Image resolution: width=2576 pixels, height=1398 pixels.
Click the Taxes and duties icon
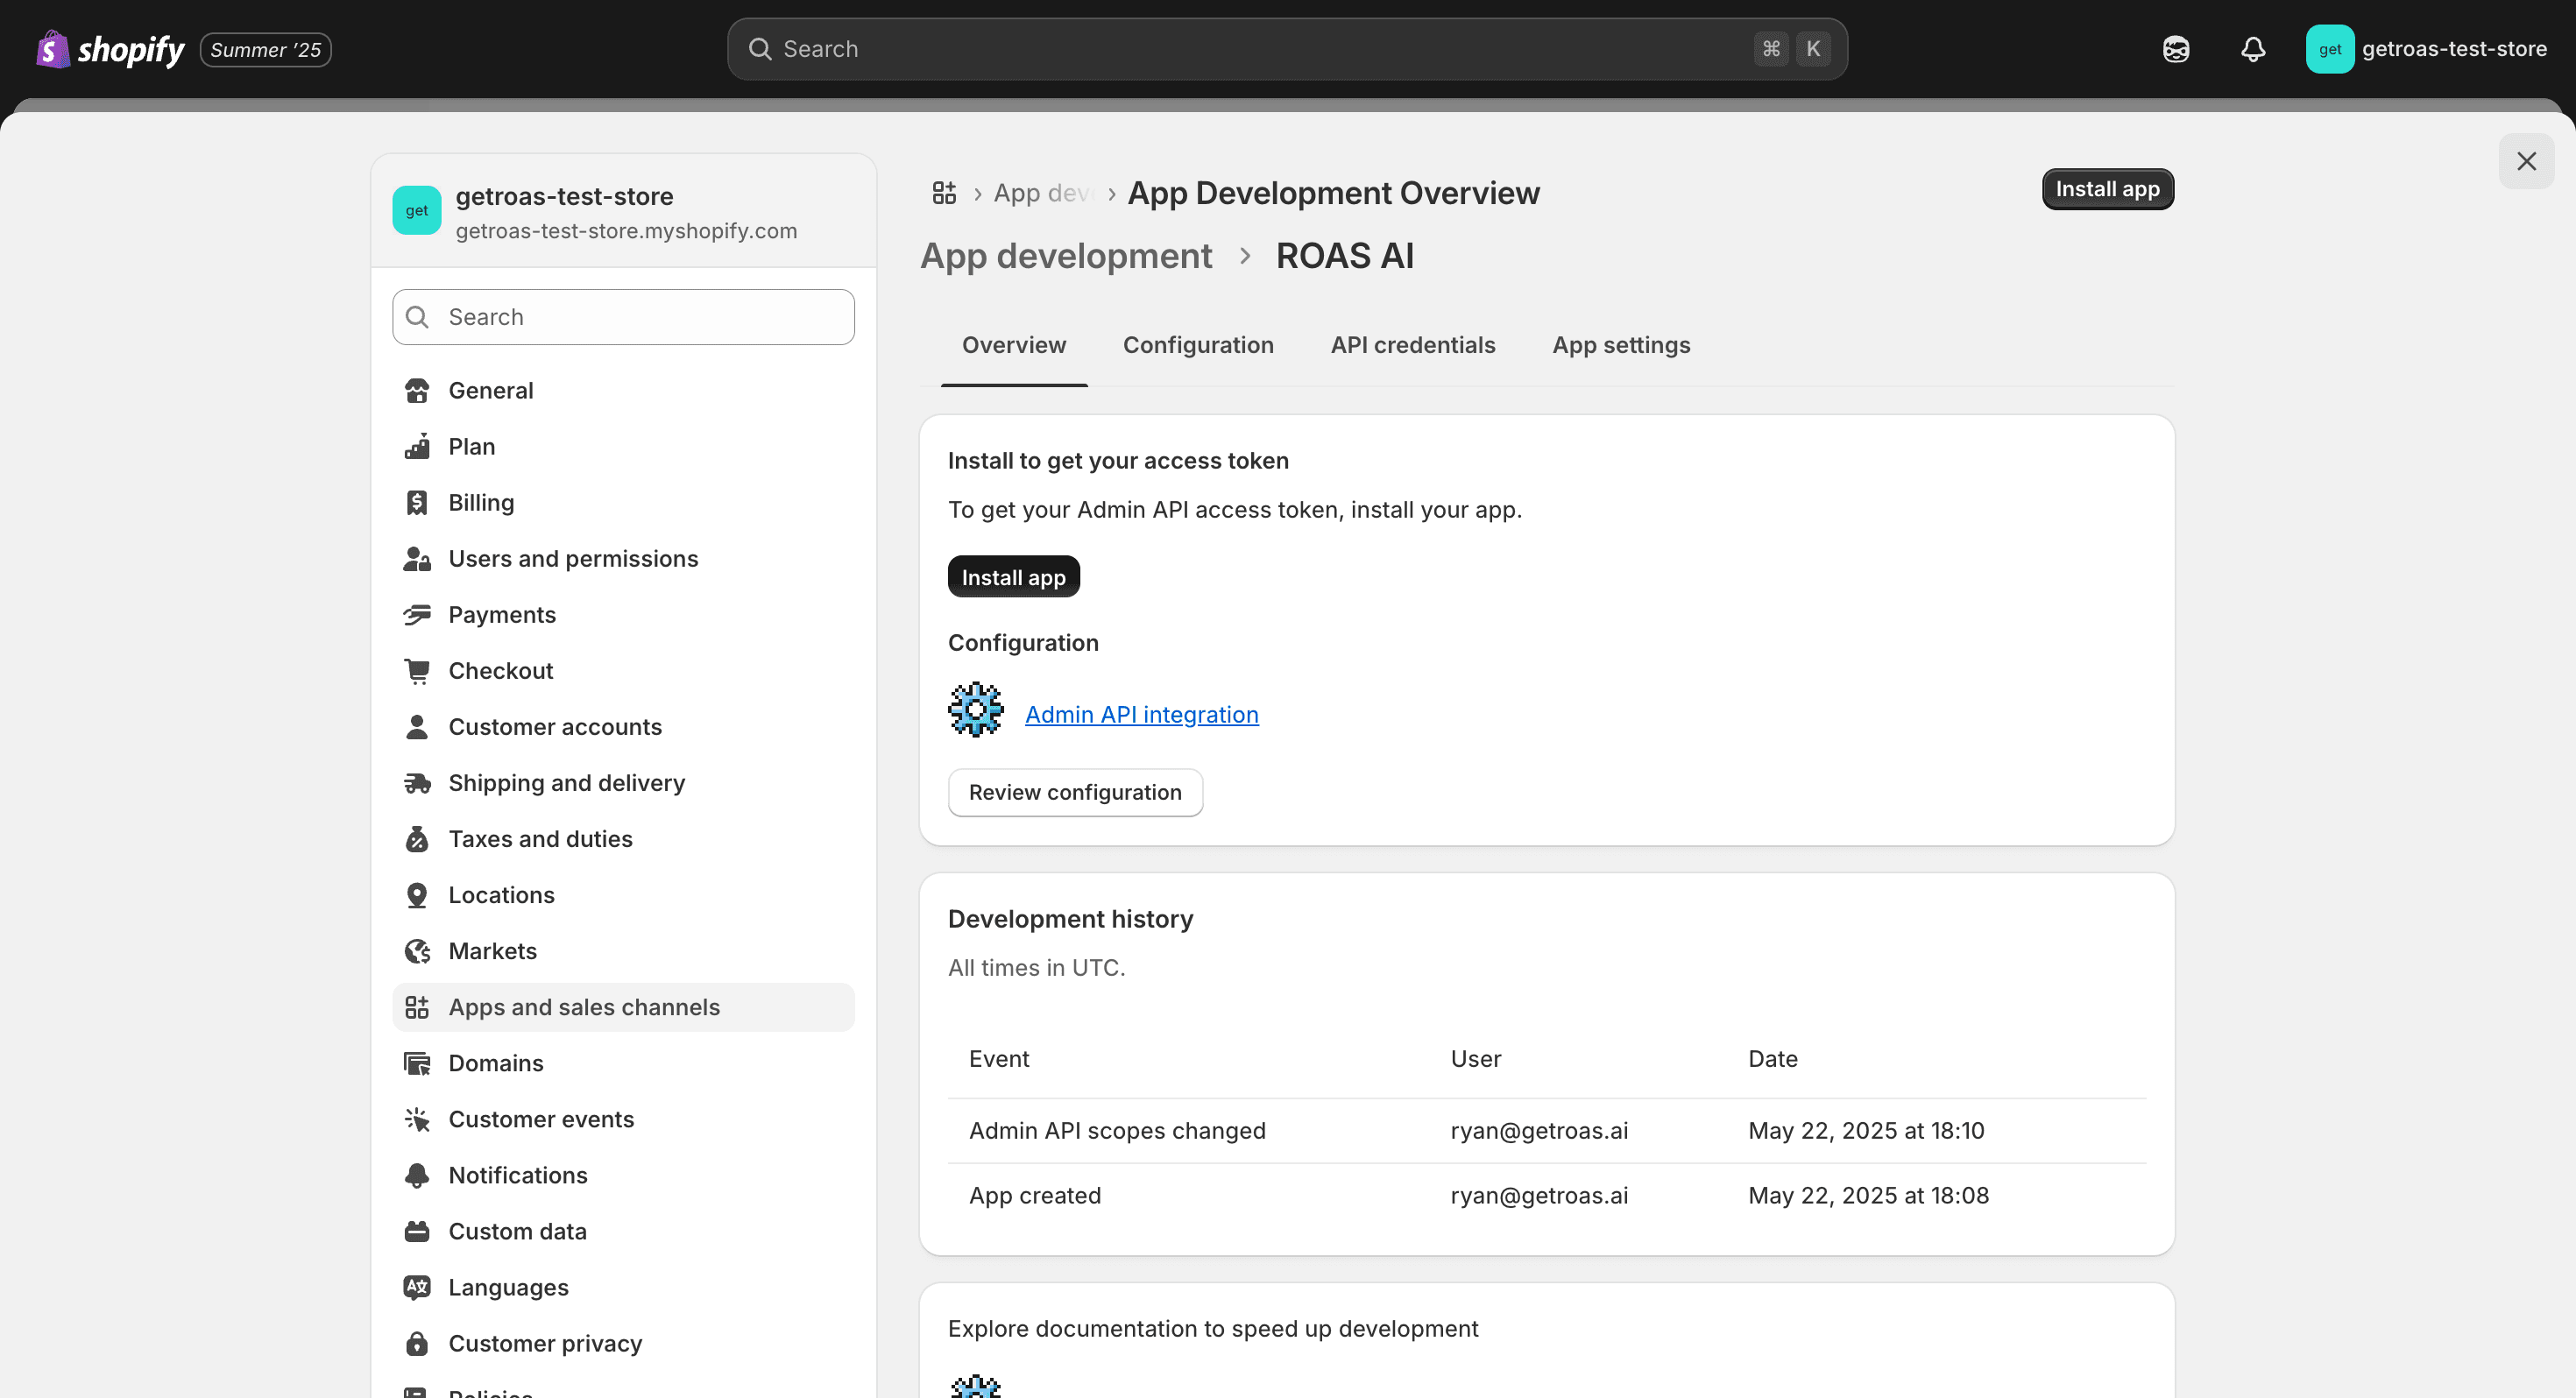click(417, 838)
